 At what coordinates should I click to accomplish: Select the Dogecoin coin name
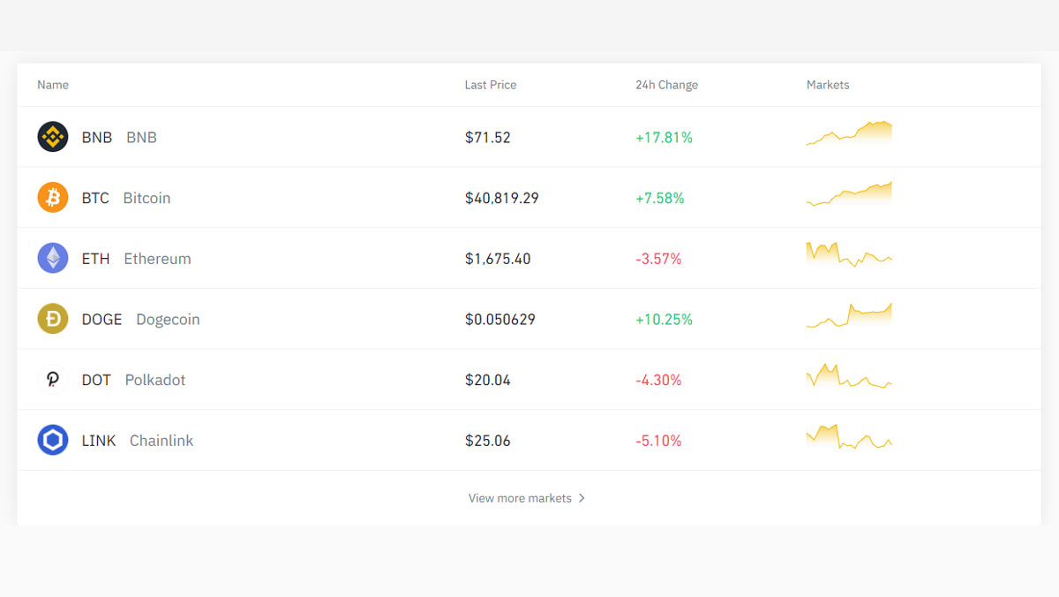168,320
